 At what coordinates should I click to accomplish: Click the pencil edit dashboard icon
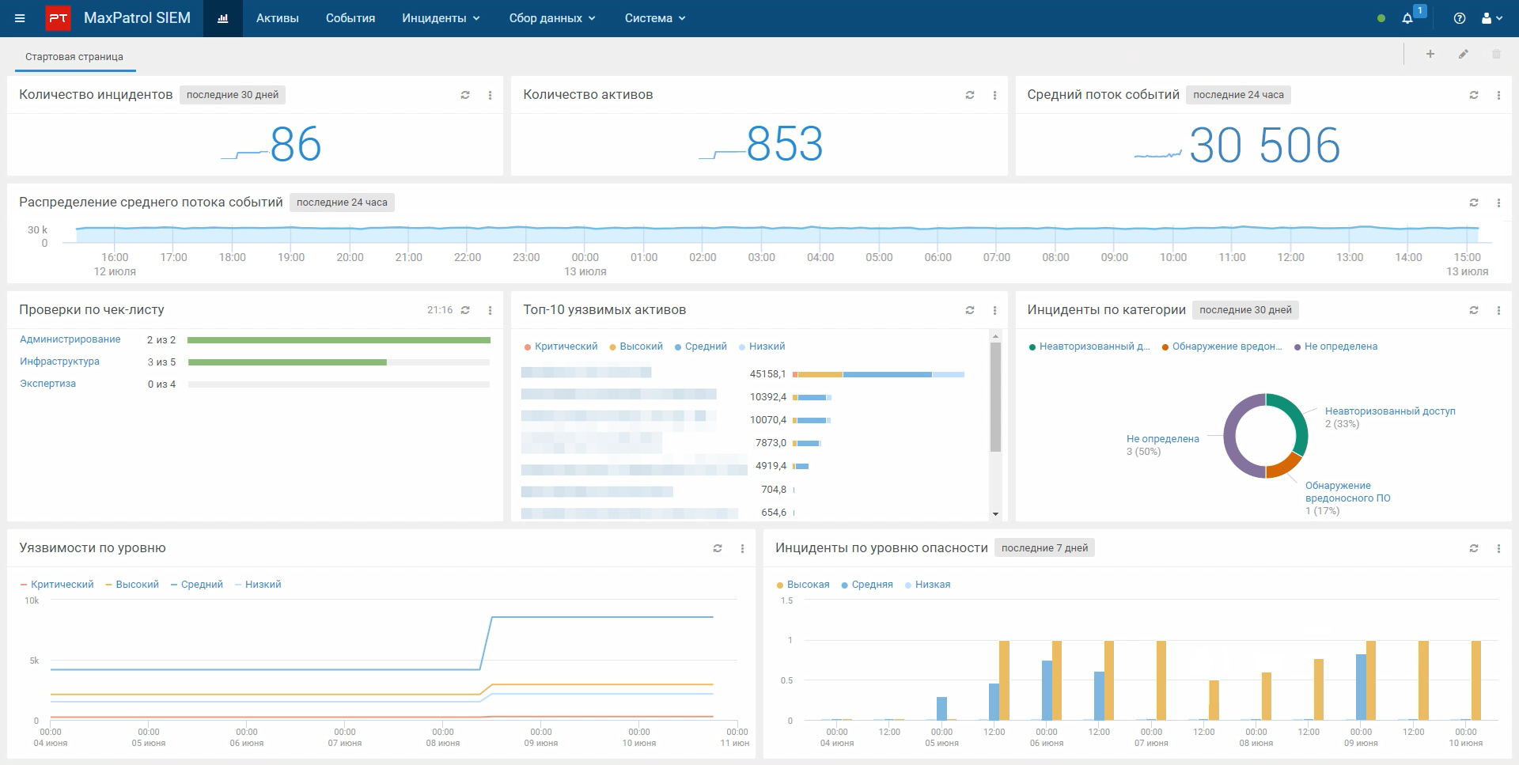point(1464,54)
